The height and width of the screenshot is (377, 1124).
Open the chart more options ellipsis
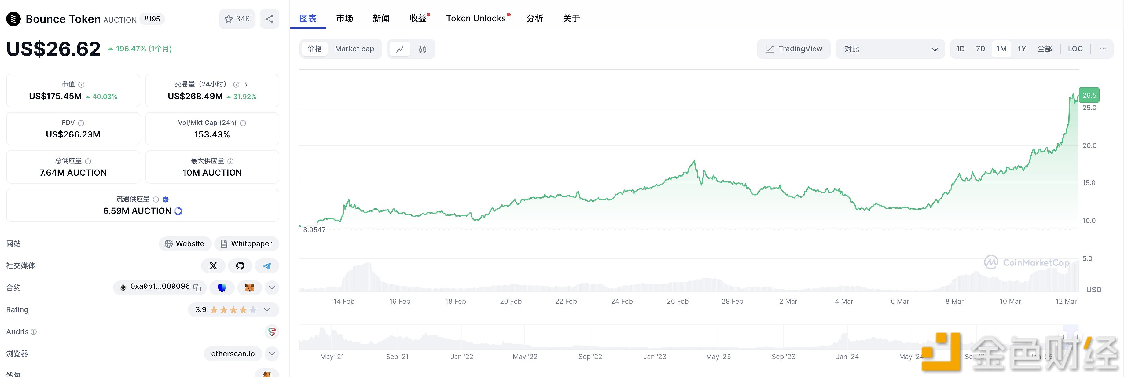coord(1103,49)
